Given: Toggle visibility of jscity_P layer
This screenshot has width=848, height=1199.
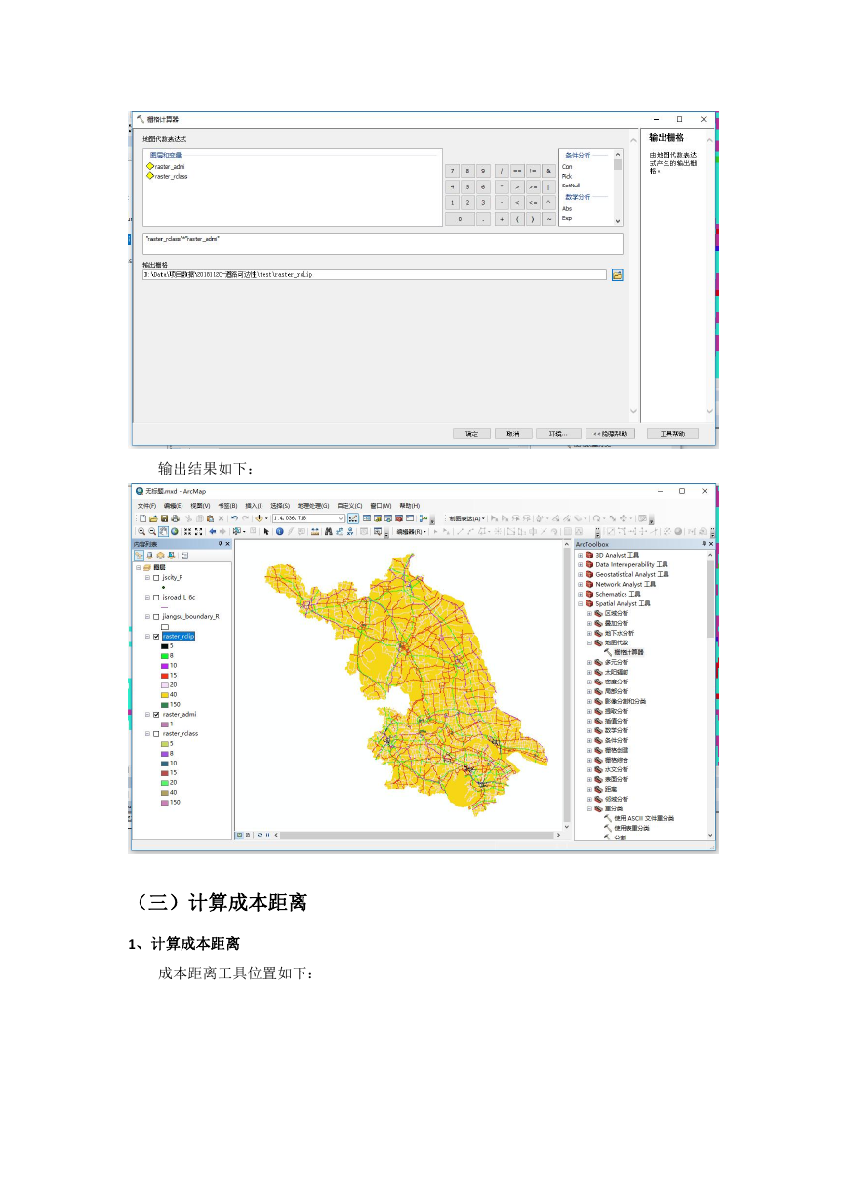Looking at the screenshot, I should 156,577.
